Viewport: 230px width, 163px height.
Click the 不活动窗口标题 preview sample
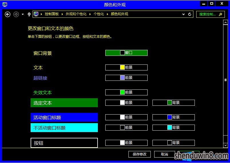64,127
